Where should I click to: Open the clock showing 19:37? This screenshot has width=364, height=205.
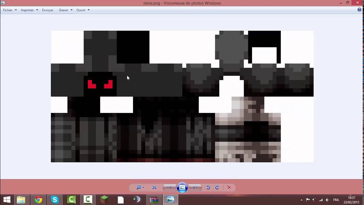pos(351,200)
